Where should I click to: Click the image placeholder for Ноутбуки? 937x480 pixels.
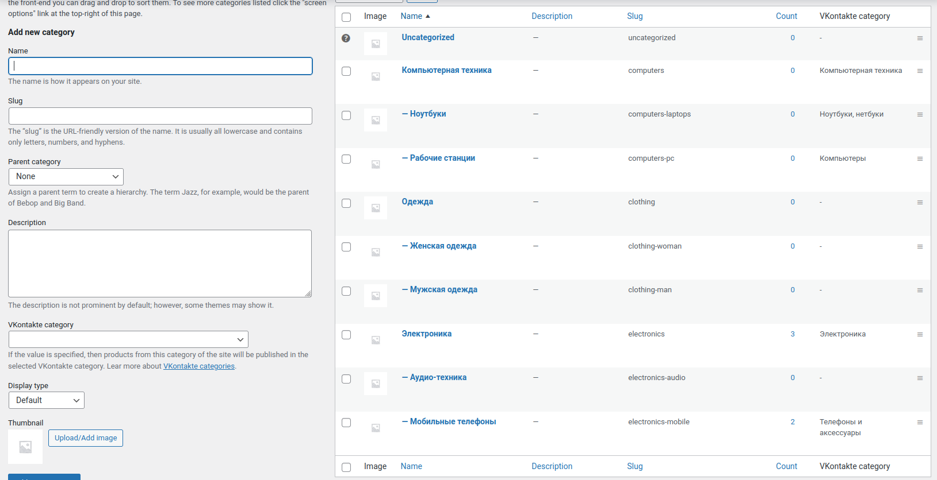(376, 120)
